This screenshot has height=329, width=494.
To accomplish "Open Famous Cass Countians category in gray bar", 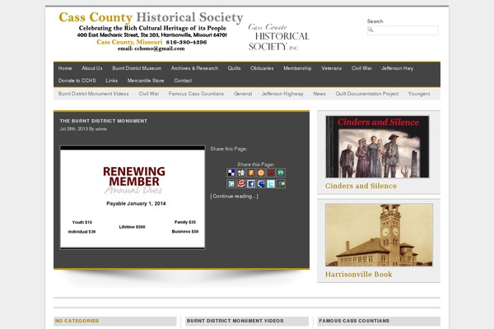I will point(196,94).
